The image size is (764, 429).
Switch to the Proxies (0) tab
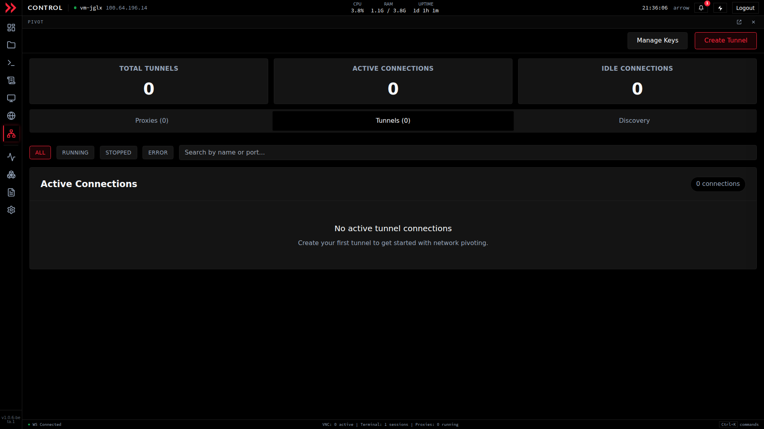click(x=152, y=121)
